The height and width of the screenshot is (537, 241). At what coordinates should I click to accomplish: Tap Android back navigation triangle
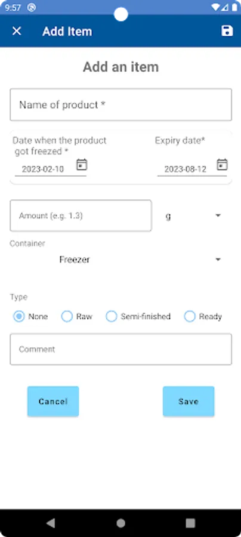51,523
